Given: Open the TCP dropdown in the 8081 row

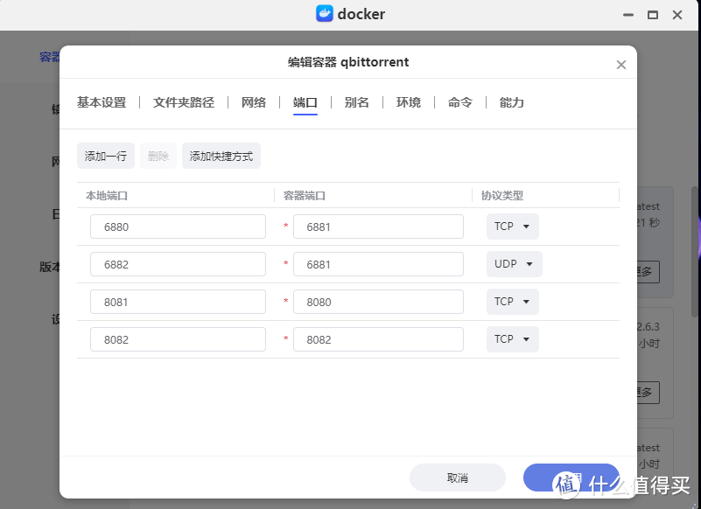Looking at the screenshot, I should click(x=512, y=301).
